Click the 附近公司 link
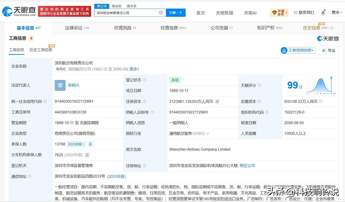345x202 pixels. 247,166
